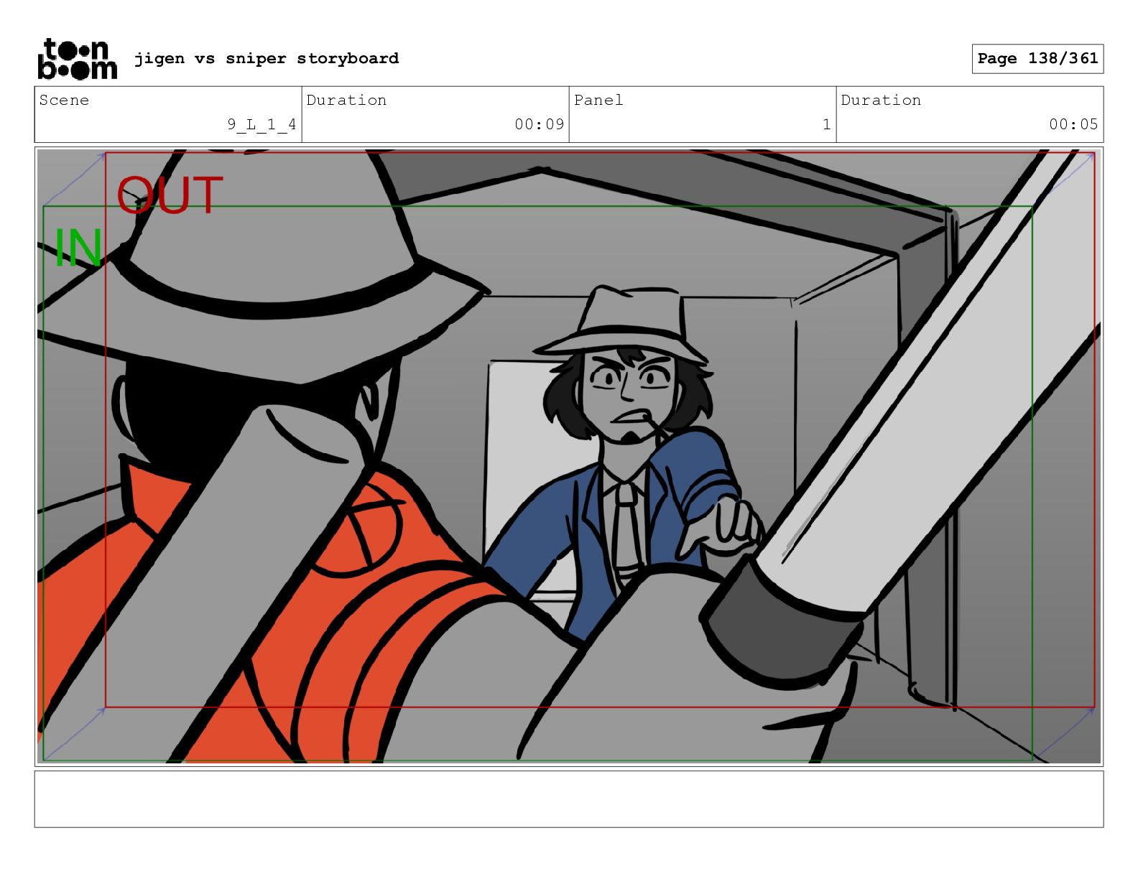The height and width of the screenshot is (879, 1138).
Task: Select the 'Duration' label beside value 00:05
Action: (881, 100)
